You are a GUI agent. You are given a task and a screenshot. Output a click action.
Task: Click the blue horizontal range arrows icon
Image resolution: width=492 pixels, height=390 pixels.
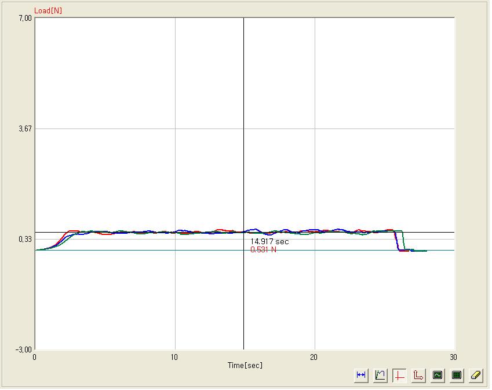click(361, 375)
